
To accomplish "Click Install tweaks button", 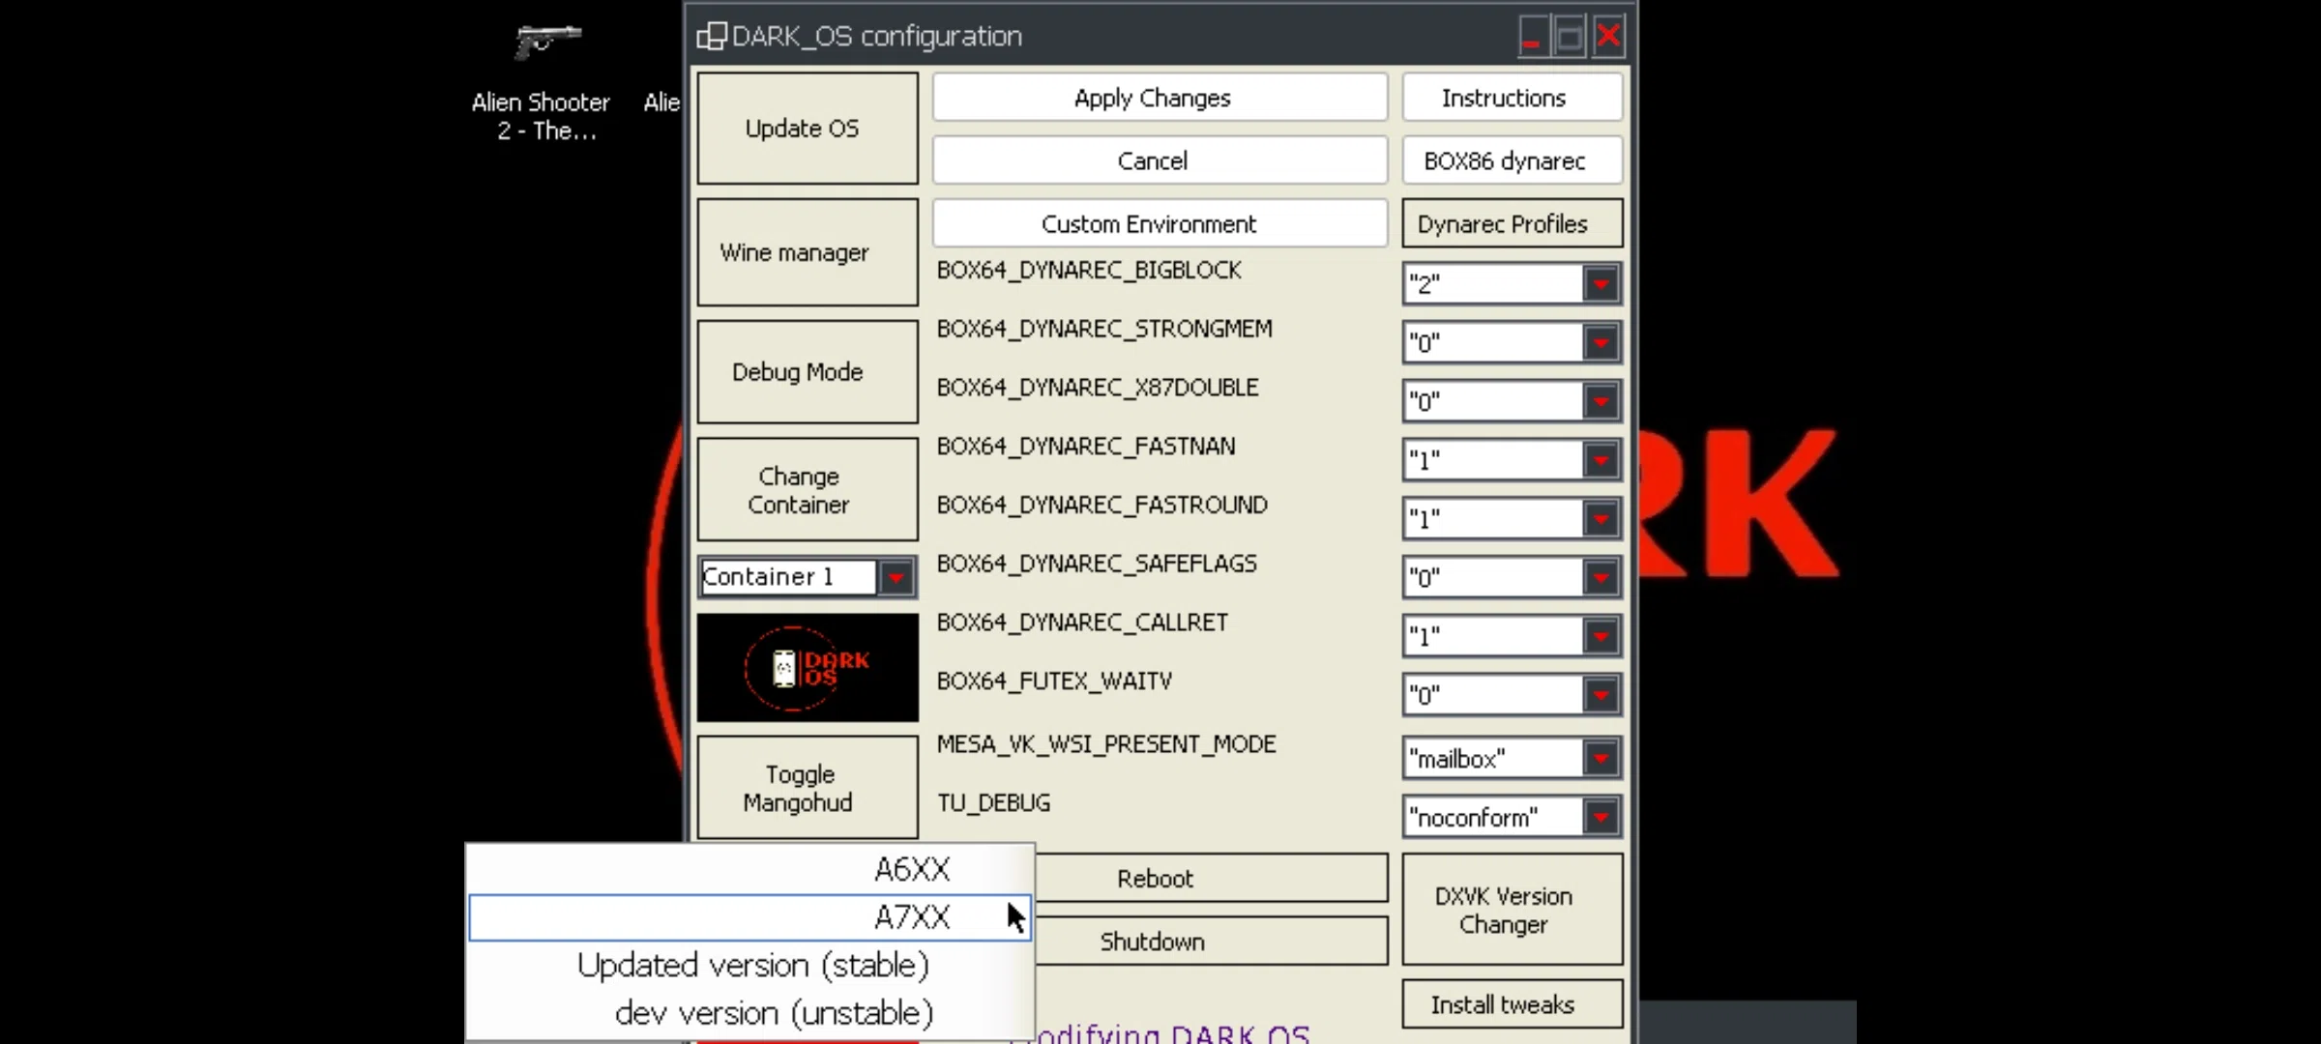I will pos(1513,1005).
